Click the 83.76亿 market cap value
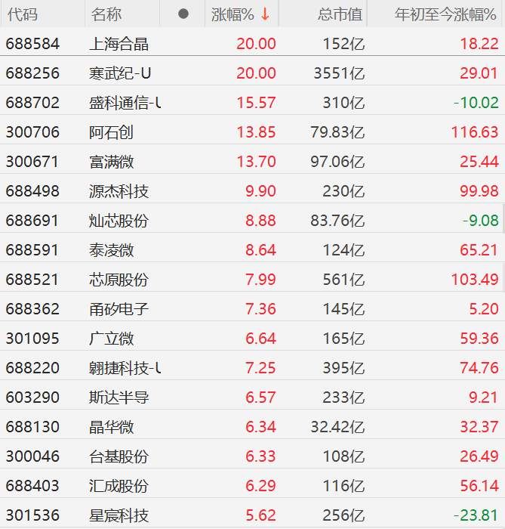The height and width of the screenshot is (529, 505). pyautogui.click(x=337, y=221)
